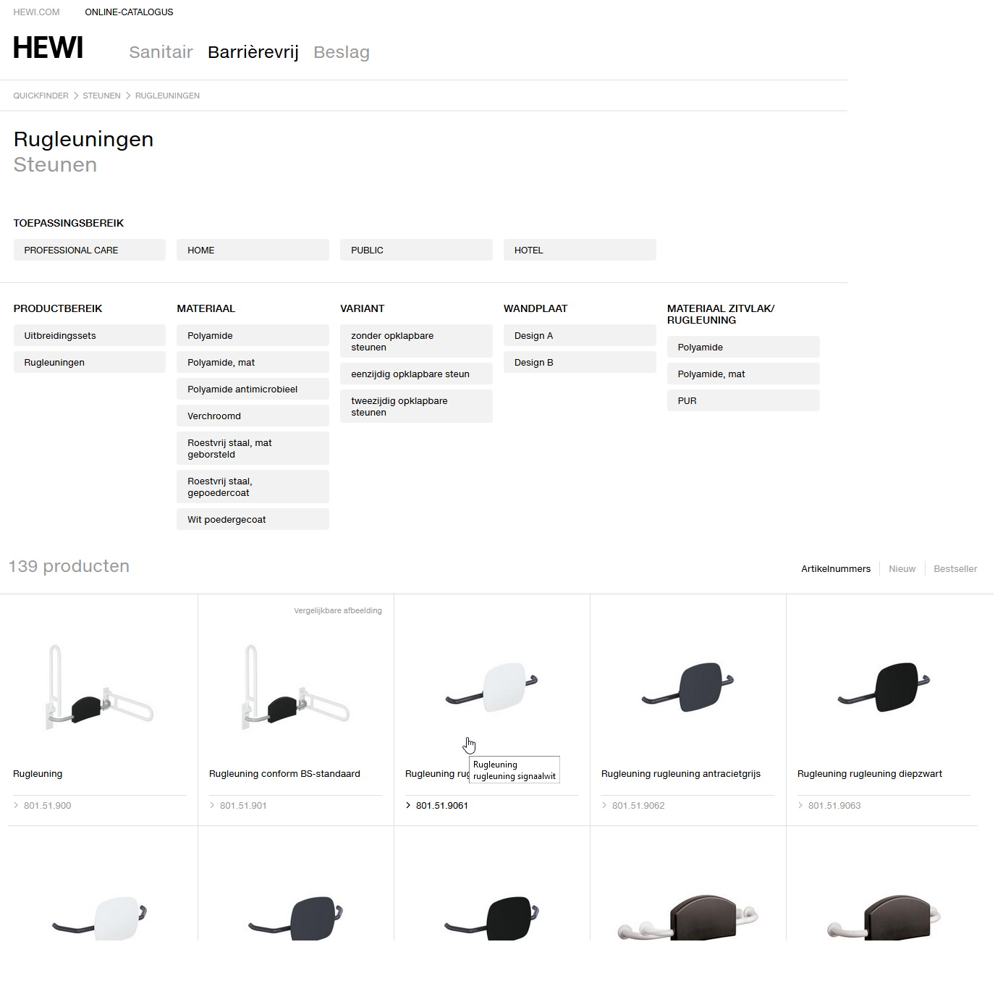The image size is (995, 989).
Task: Toggle the Design A wandplaat filter
Action: click(x=579, y=336)
